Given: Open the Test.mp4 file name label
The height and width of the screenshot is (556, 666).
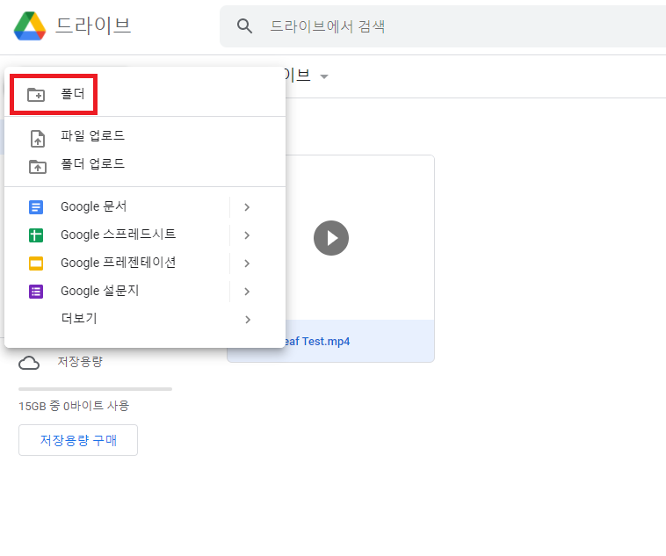Looking at the screenshot, I should pyautogui.click(x=316, y=342).
